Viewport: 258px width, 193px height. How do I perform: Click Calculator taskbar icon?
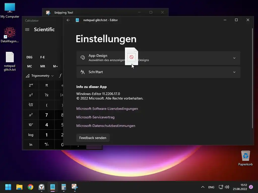[x=64, y=187]
